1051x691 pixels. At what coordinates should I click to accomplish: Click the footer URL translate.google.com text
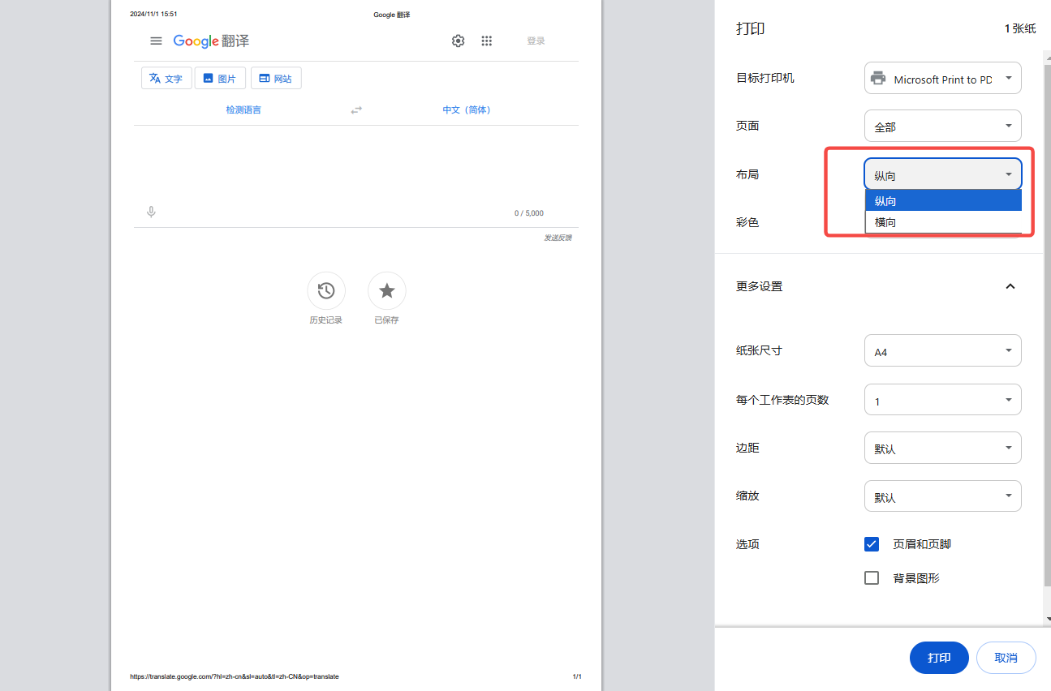235,676
